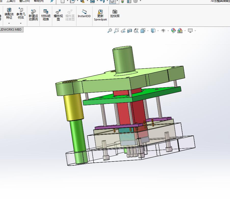This screenshot has height=199, width=230.
Task: Click 拍快照 (Take Snapshot) camera
Action: pyautogui.click(x=115, y=14)
